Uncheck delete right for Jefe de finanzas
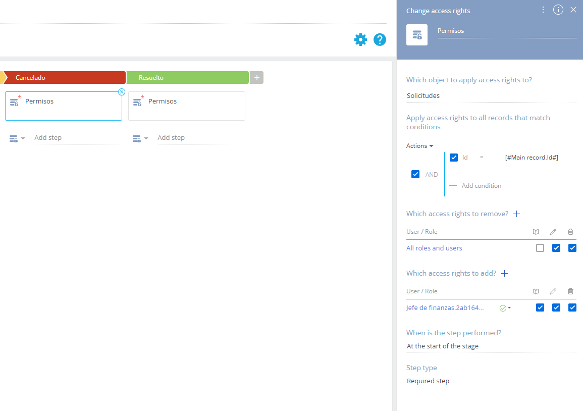This screenshot has width=583, height=411. click(572, 307)
